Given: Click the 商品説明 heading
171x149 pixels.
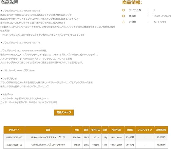Looking at the screenshot, I should [9, 2].
